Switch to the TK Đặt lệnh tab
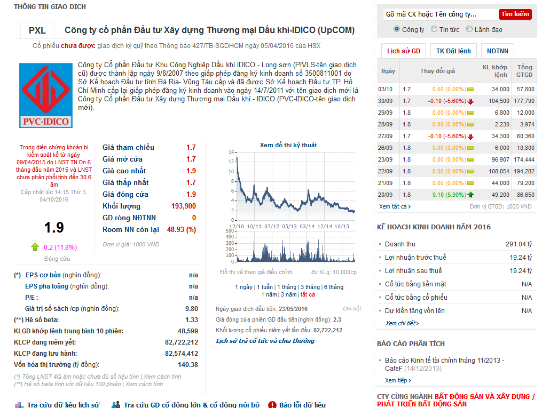This screenshot has width=550, height=408. tap(453, 51)
